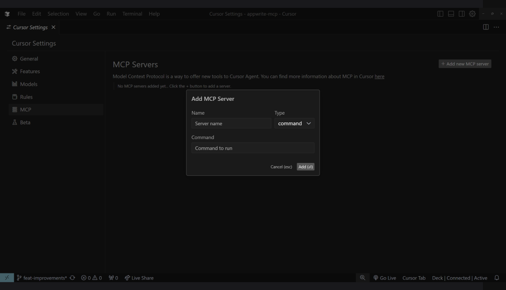Toggle the secondary sidebar layout icon
This screenshot has height=290, width=506.
(x=462, y=14)
